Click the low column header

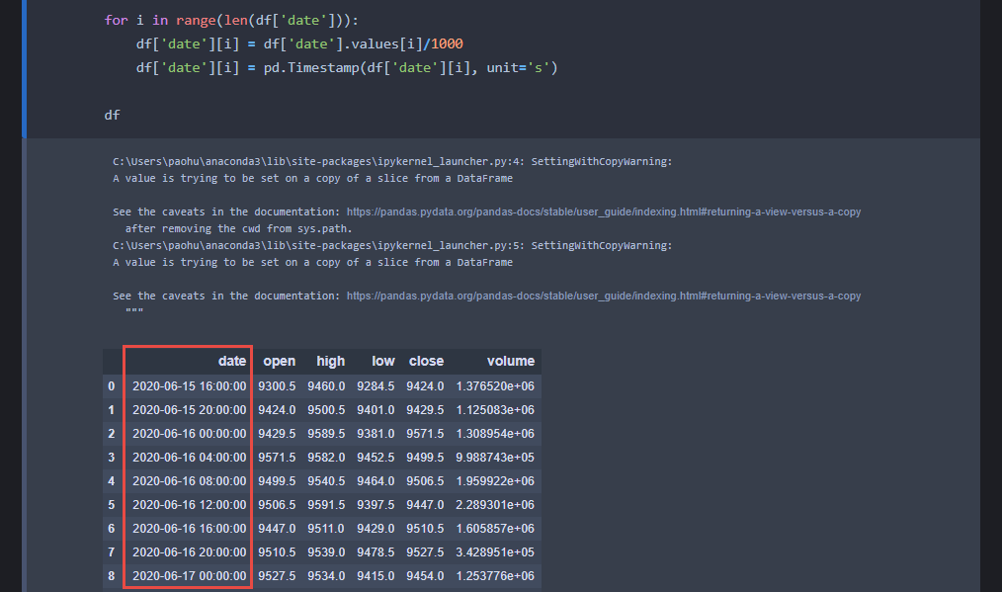[383, 361]
